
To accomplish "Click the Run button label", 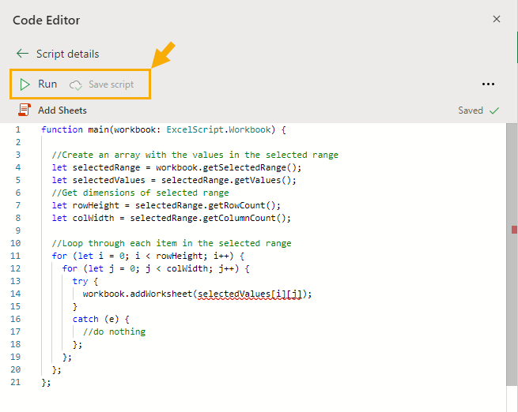I will (x=47, y=84).
